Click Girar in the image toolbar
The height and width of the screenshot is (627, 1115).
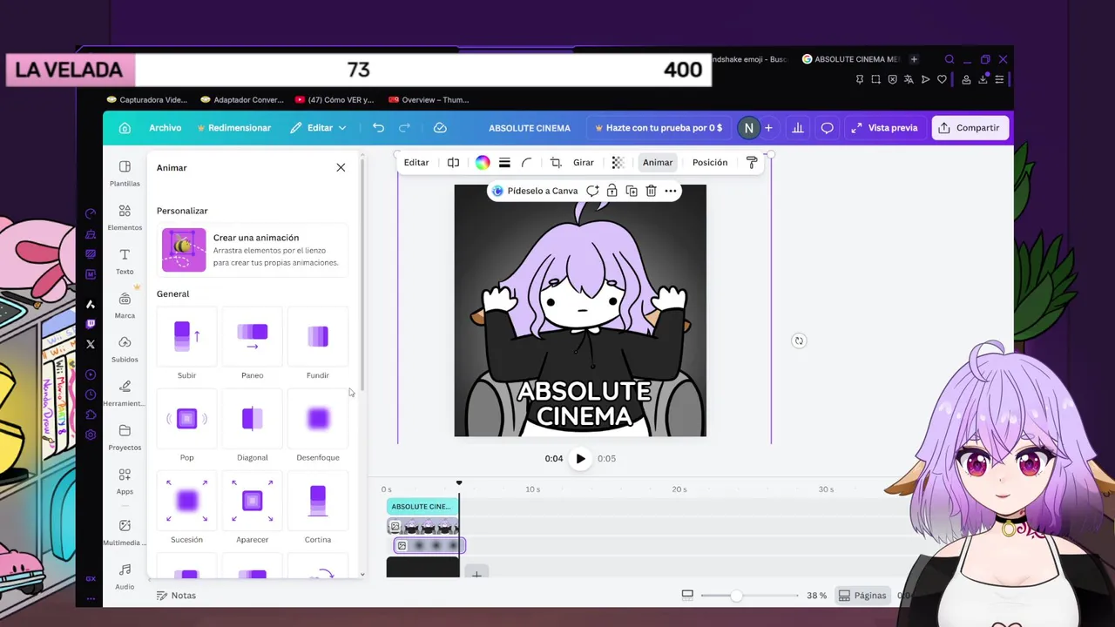point(584,163)
